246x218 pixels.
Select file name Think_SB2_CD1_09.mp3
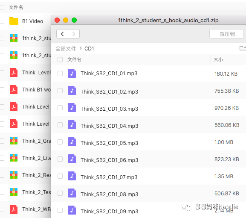coord(109,212)
